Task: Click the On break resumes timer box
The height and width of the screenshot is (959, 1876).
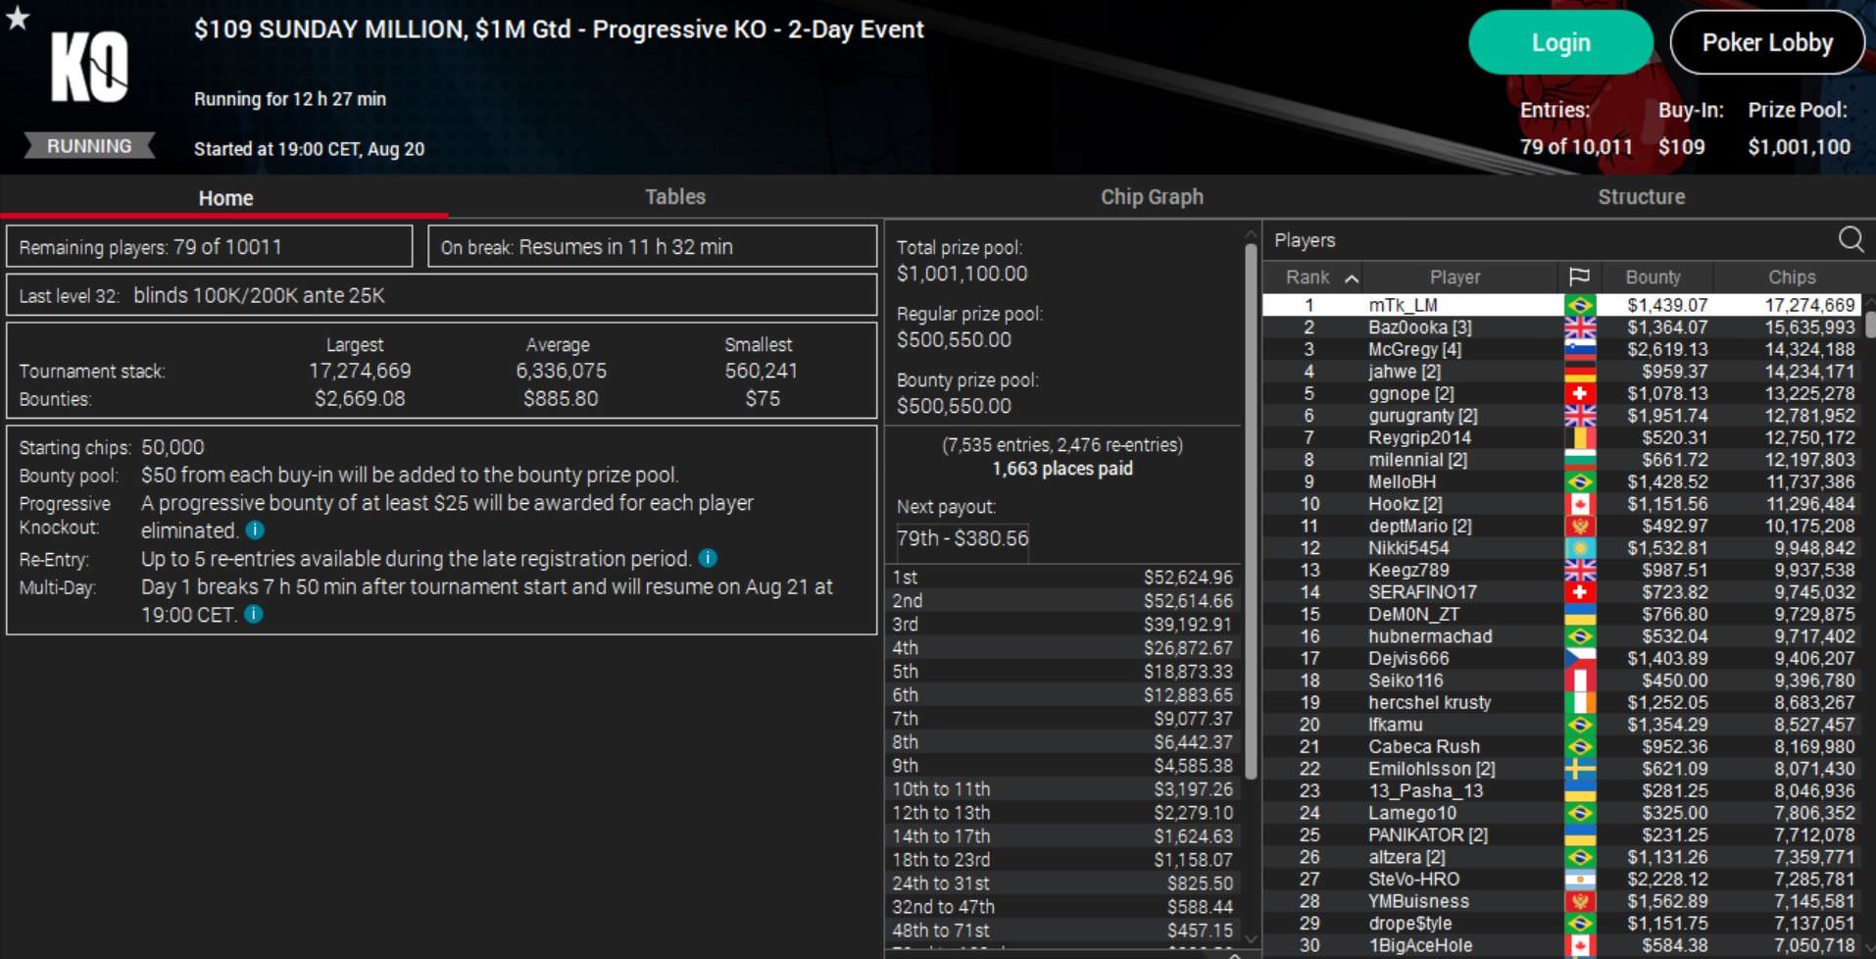Action: coord(652,246)
